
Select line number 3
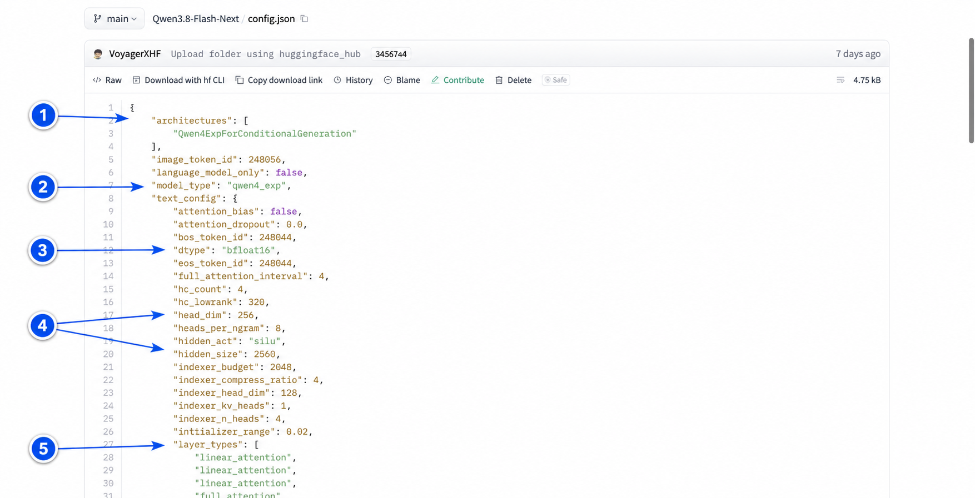click(x=111, y=133)
